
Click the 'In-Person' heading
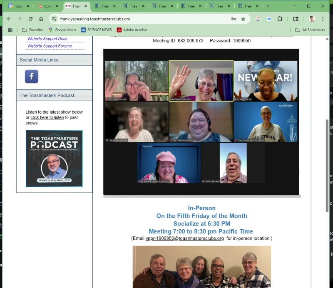click(x=202, y=208)
